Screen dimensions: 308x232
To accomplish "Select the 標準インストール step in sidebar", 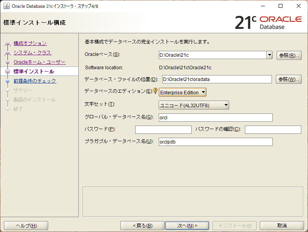I will 34,71.
